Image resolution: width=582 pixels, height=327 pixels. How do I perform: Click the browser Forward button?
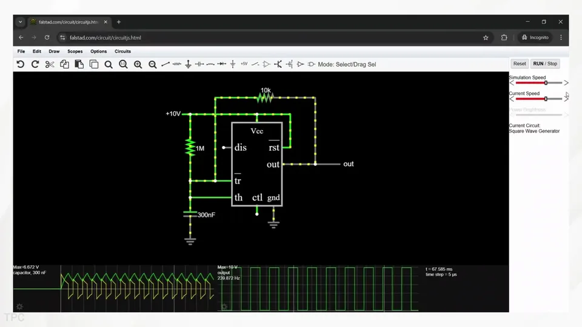tap(34, 38)
